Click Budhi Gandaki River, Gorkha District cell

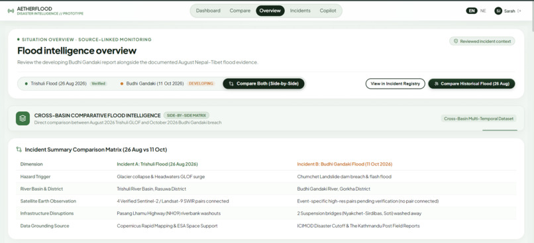(334, 189)
